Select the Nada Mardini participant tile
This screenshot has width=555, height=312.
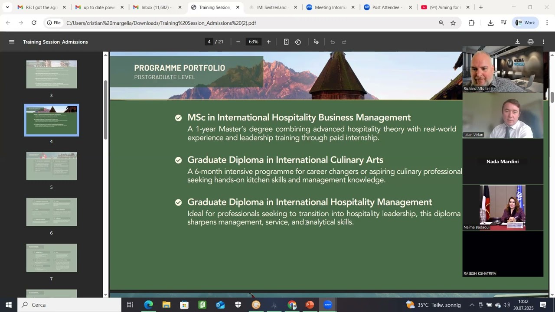click(x=503, y=162)
